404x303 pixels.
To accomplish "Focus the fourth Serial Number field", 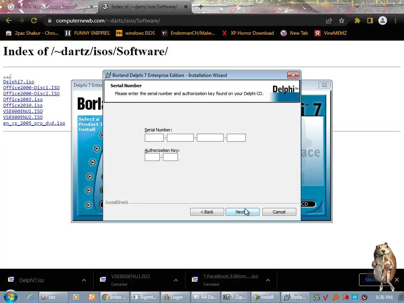I will [x=236, y=138].
